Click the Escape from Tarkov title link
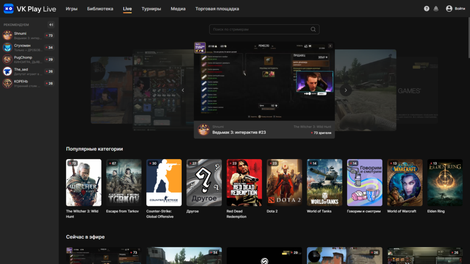470x264 pixels. 122,211
